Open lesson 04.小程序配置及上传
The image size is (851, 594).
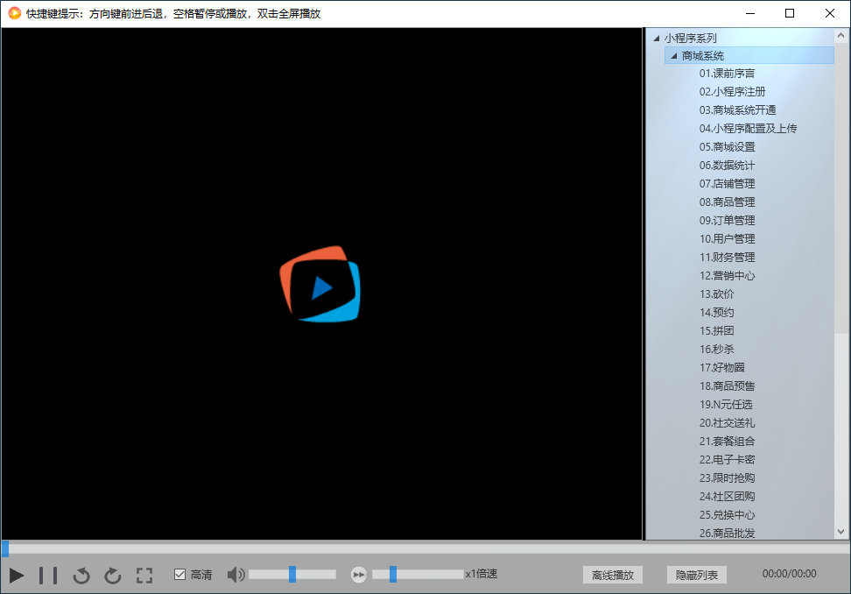pos(748,129)
